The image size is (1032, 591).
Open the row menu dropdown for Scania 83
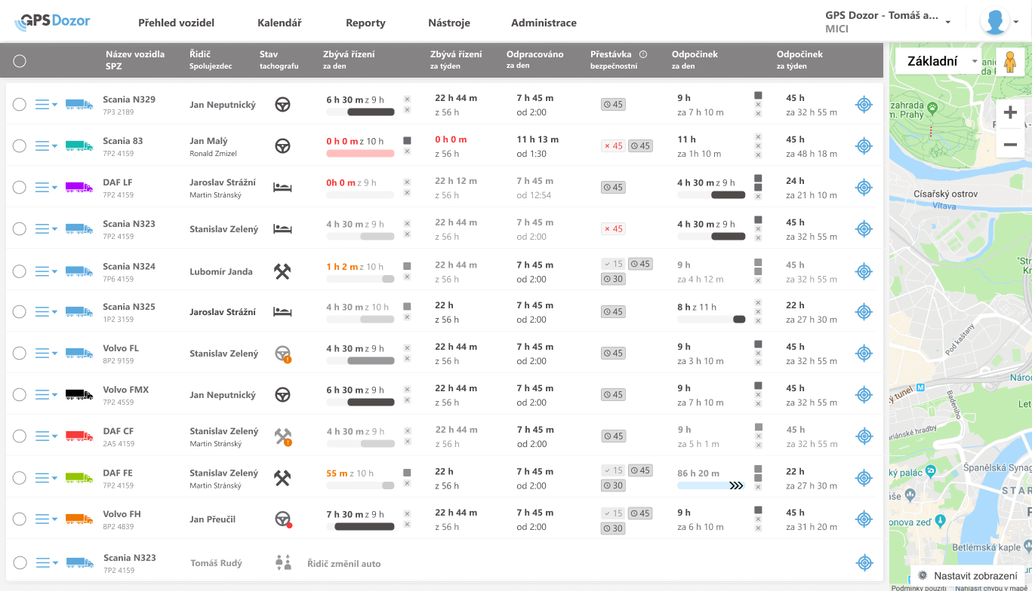tap(46, 146)
